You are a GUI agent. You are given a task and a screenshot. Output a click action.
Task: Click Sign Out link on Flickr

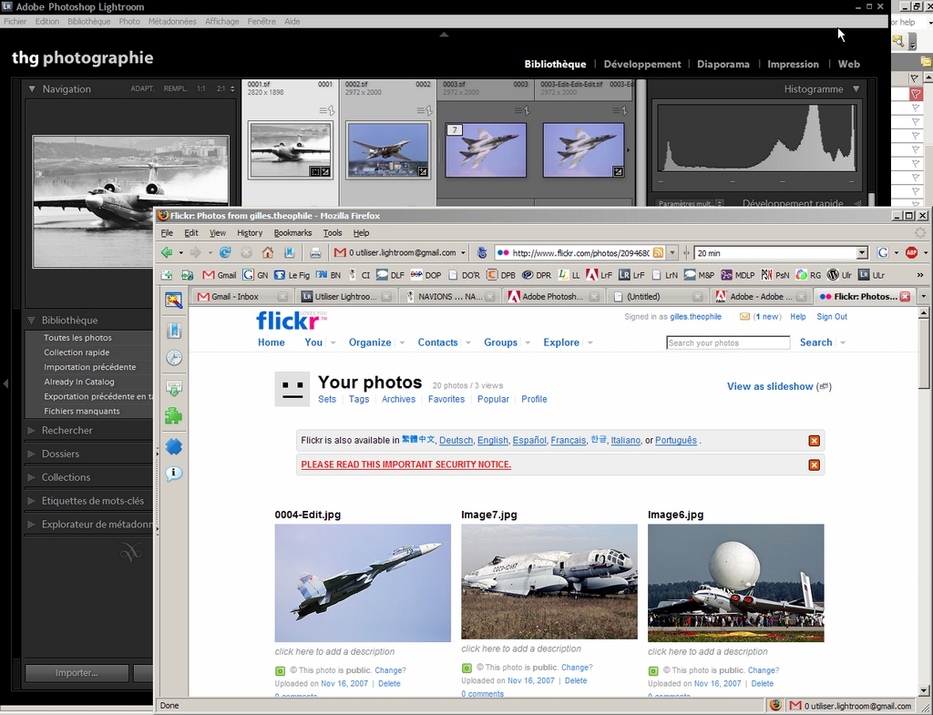click(x=832, y=316)
